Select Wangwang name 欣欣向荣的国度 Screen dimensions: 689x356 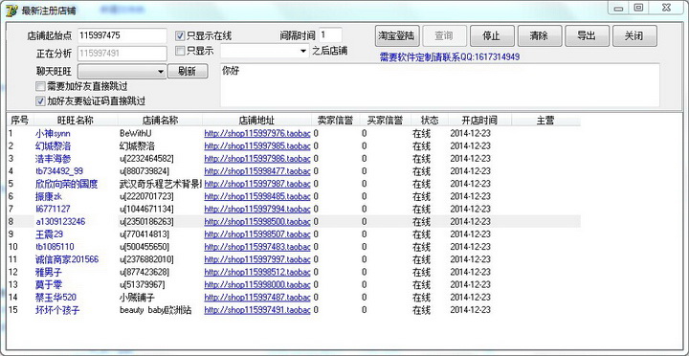click(66, 184)
